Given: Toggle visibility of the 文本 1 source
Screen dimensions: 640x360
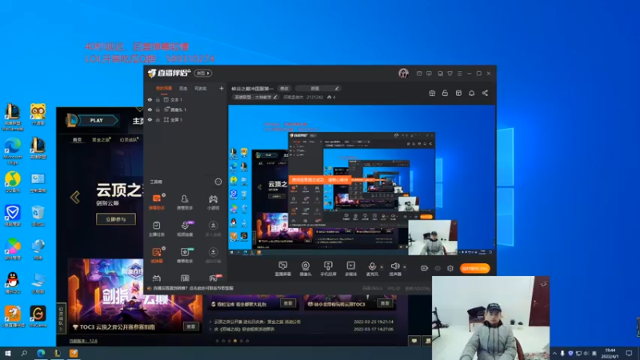Looking at the screenshot, I should 150,99.
